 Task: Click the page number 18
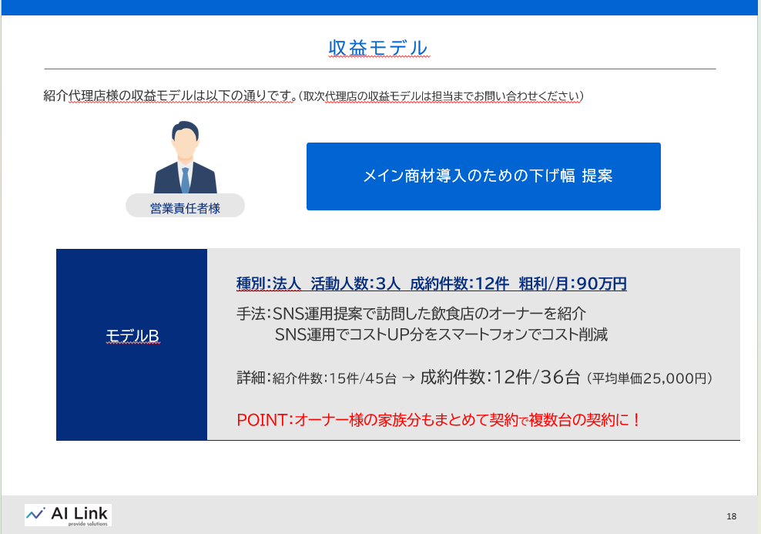click(x=731, y=516)
